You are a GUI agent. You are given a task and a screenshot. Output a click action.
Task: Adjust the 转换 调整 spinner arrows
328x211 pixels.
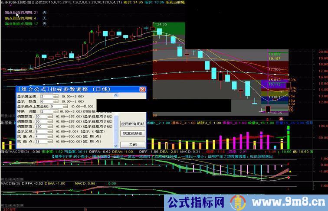click(56, 111)
